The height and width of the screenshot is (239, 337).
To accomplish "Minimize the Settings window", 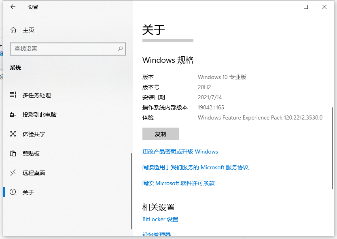I will (x=287, y=7).
